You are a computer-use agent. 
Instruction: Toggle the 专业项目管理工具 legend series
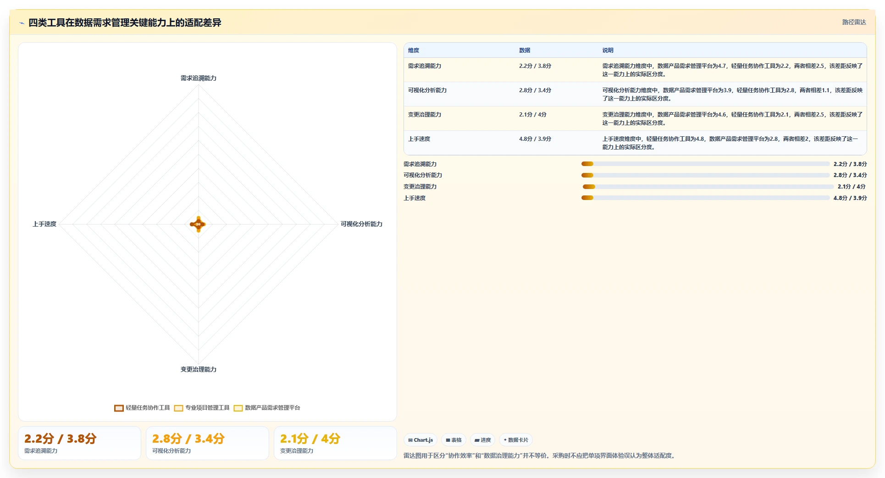point(202,408)
